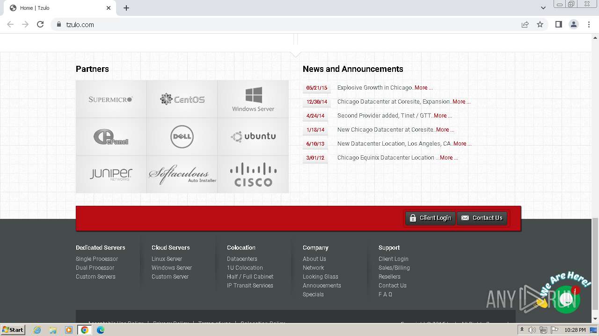Open the browser side panel
The width and height of the screenshot is (599, 336).
click(x=558, y=24)
